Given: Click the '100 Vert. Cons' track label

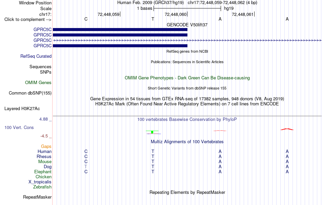Looking at the screenshot, I should (19, 127).
